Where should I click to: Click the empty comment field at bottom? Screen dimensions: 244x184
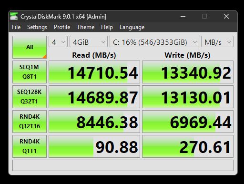(x=123, y=165)
